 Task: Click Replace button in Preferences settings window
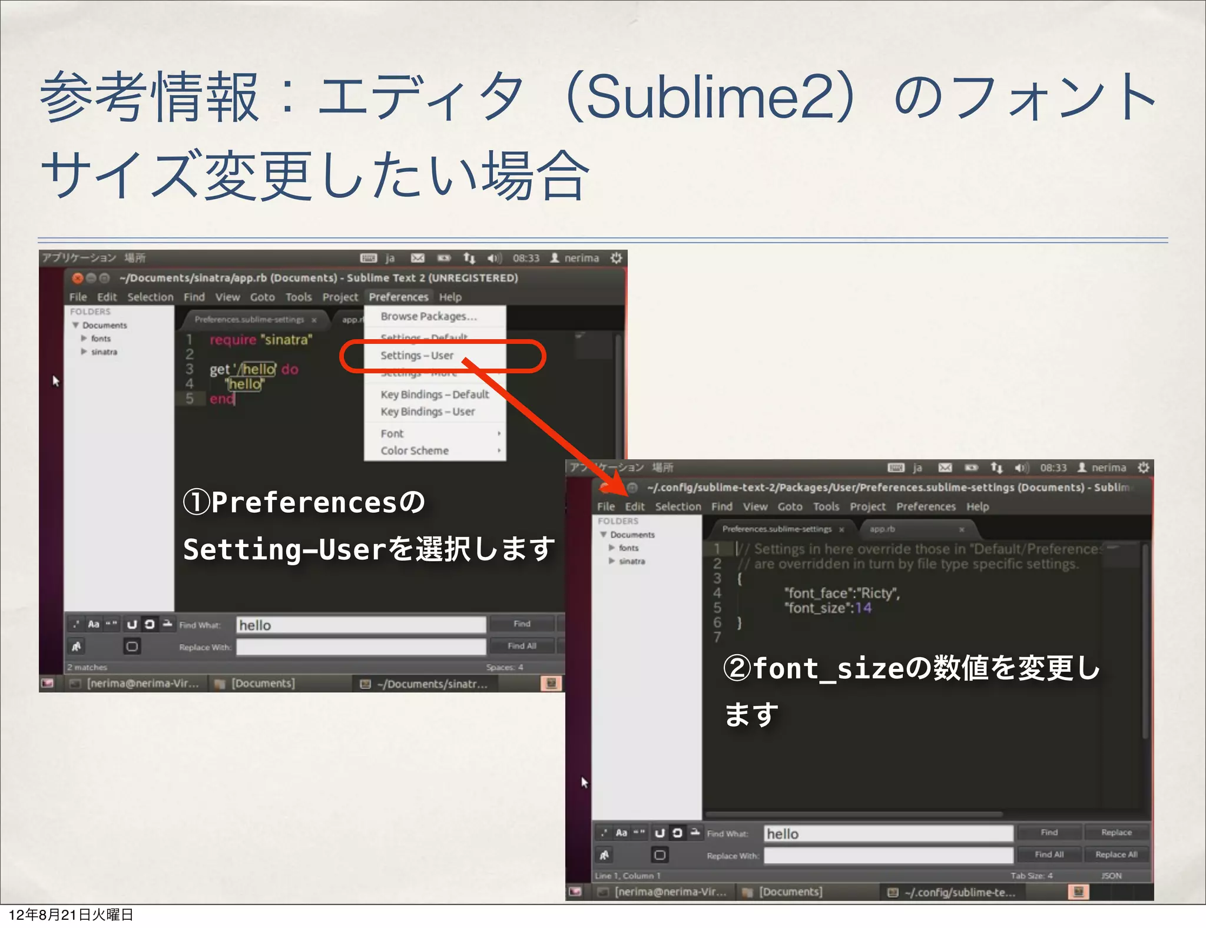1116,833
